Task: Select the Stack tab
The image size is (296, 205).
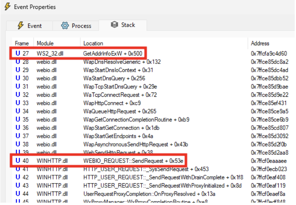Action: 123,25
